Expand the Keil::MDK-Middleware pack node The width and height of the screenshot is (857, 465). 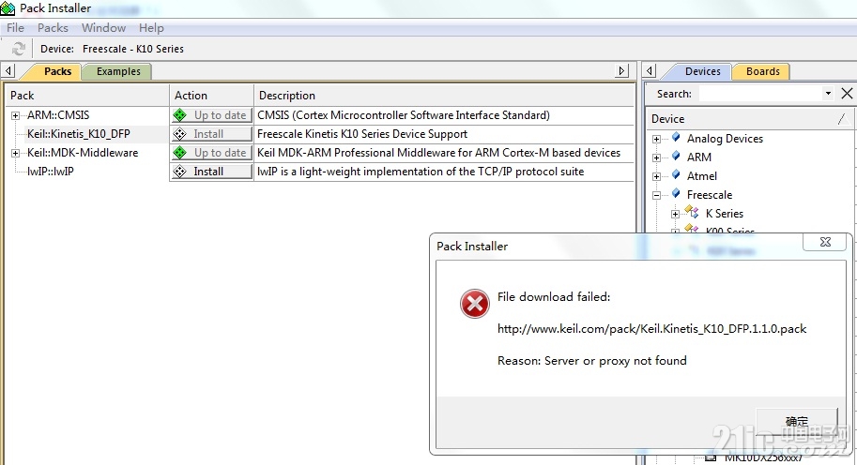(15, 154)
